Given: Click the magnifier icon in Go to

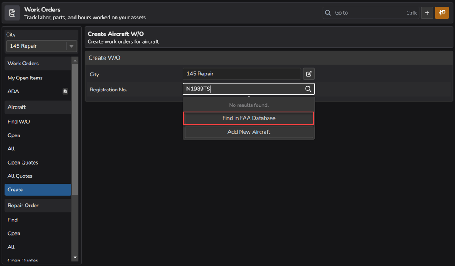Looking at the screenshot, I should tap(328, 13).
